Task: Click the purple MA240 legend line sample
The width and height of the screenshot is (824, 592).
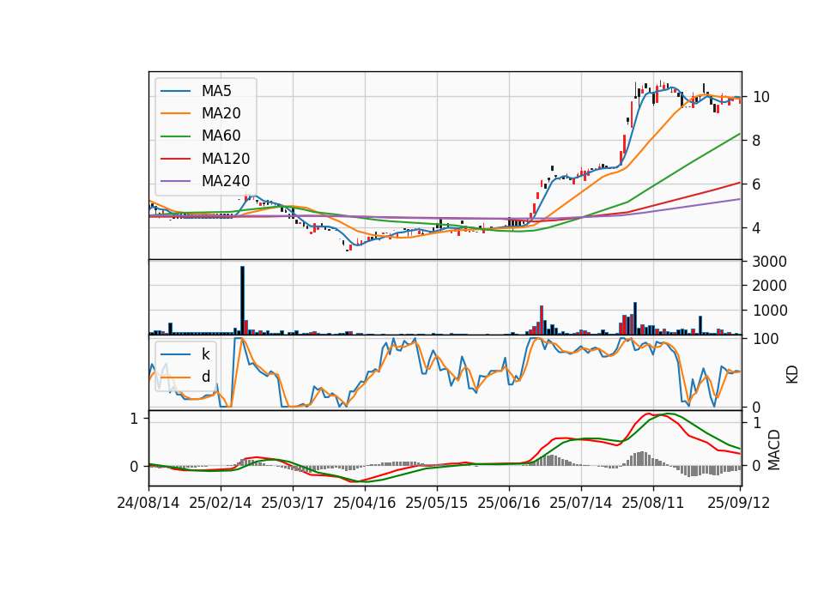Action: point(175,181)
